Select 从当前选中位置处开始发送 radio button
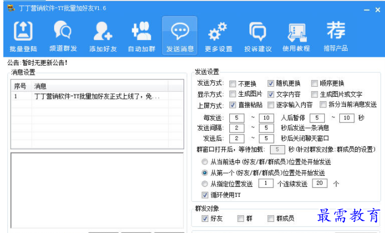The height and width of the screenshot is (233, 385). pyautogui.click(x=205, y=162)
